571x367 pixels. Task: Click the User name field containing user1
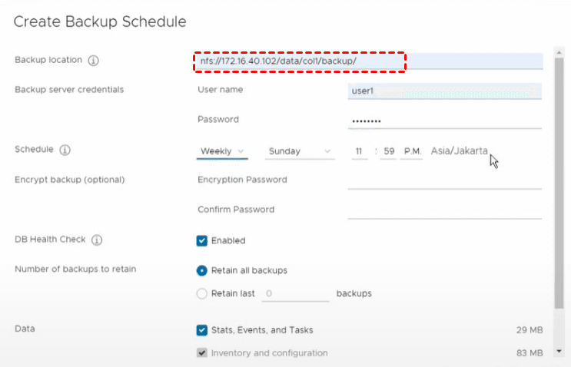click(444, 91)
